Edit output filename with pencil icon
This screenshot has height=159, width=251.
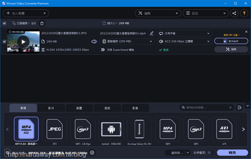(x=151, y=33)
